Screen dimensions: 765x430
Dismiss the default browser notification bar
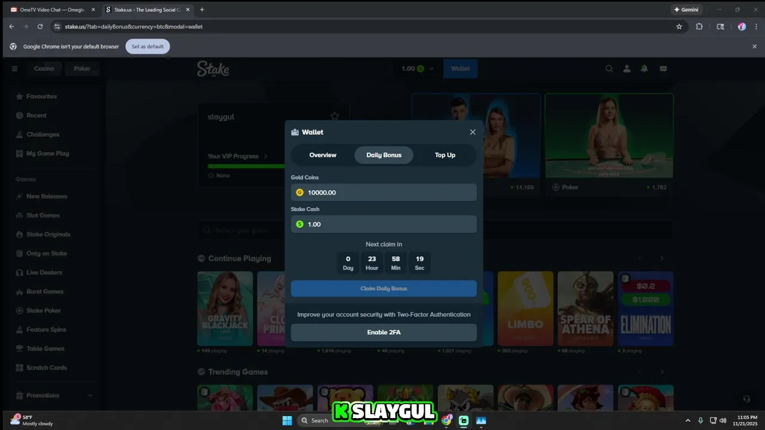pyautogui.click(x=754, y=47)
